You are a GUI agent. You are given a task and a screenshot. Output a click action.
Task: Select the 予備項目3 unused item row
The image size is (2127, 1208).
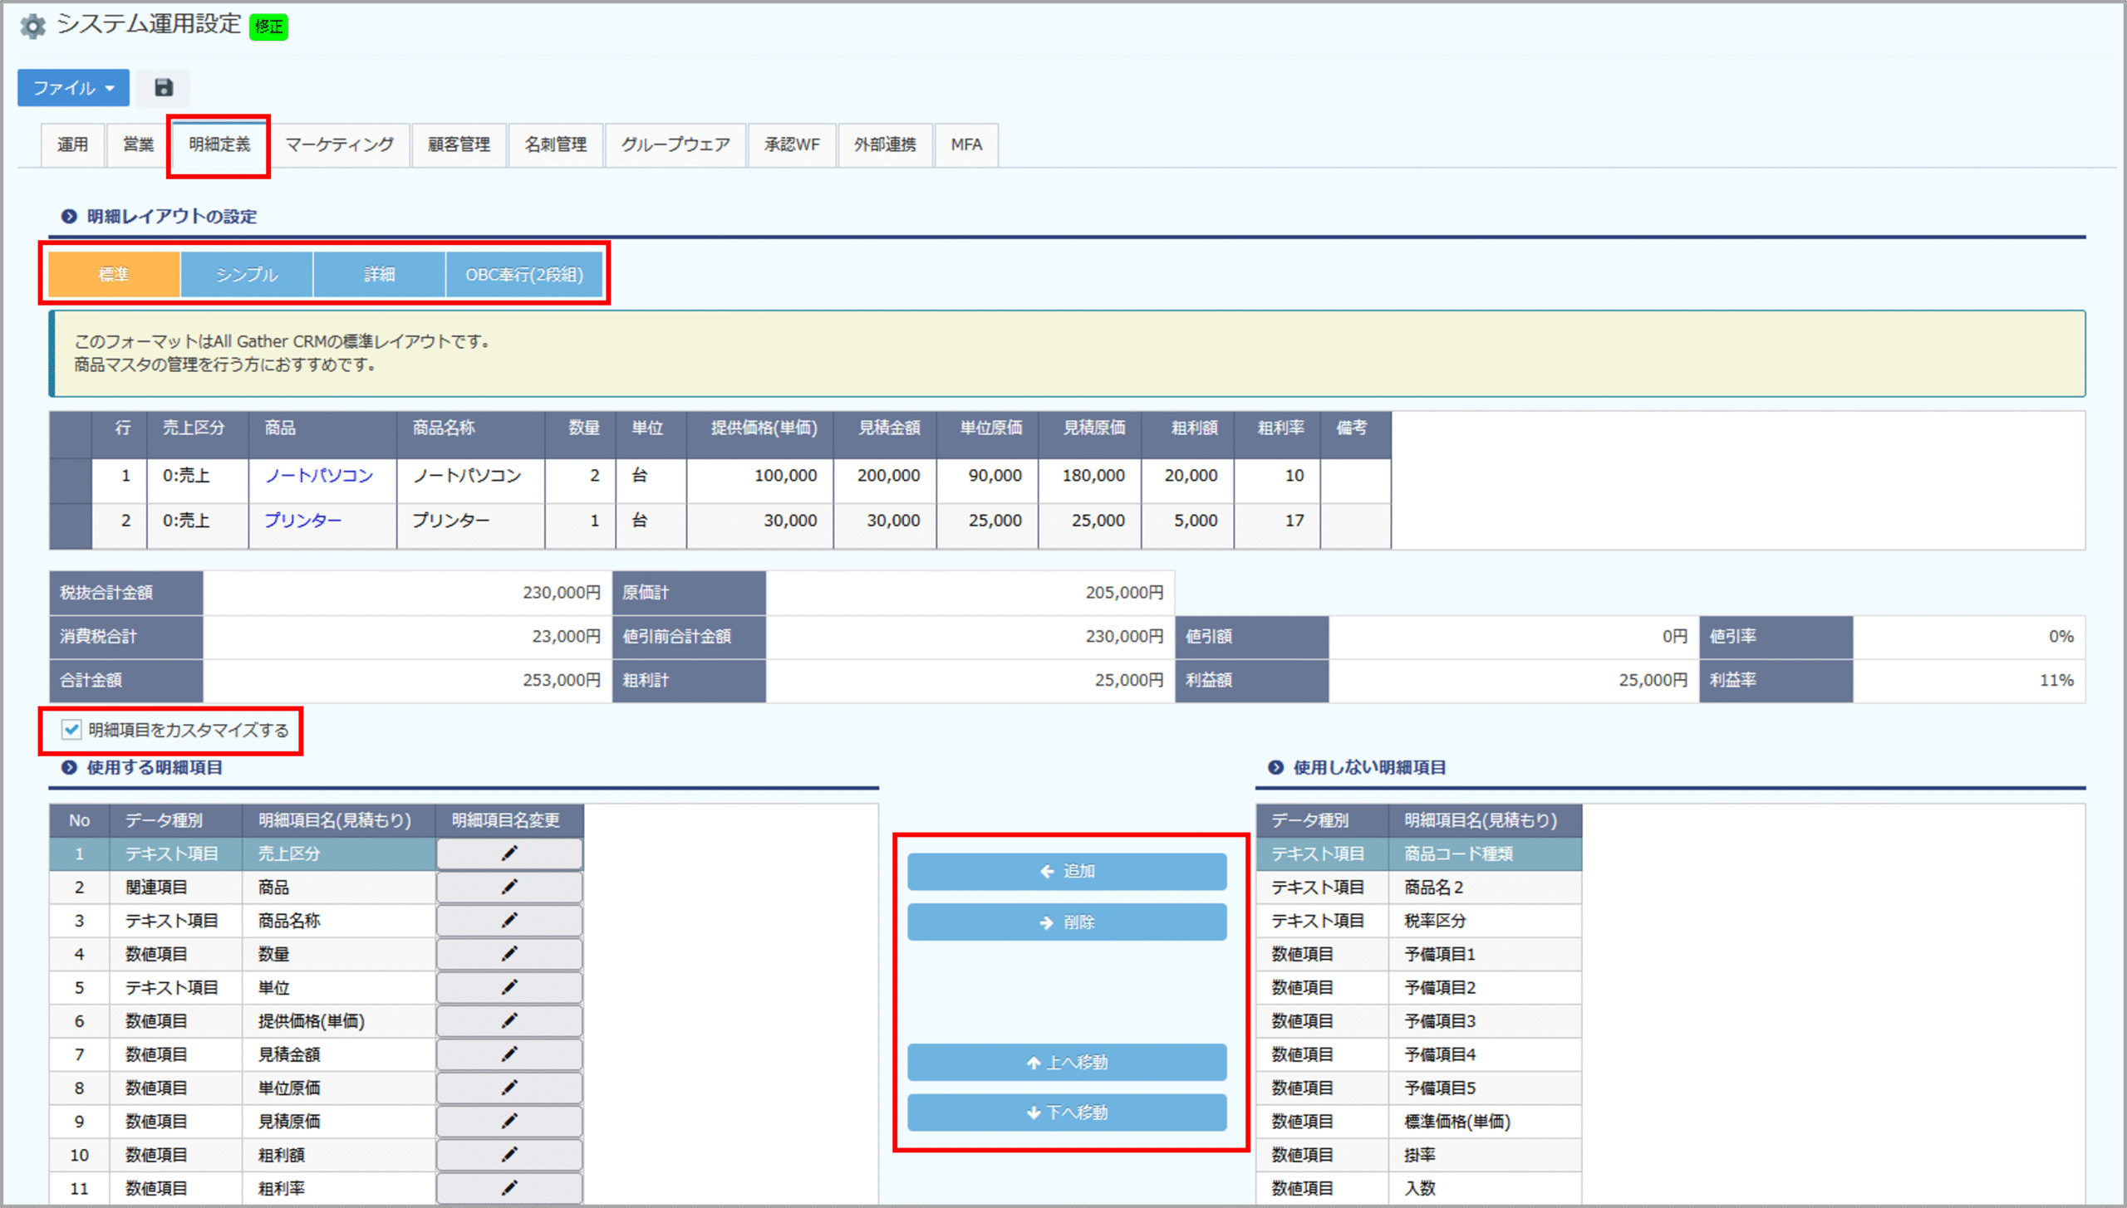click(1418, 1020)
